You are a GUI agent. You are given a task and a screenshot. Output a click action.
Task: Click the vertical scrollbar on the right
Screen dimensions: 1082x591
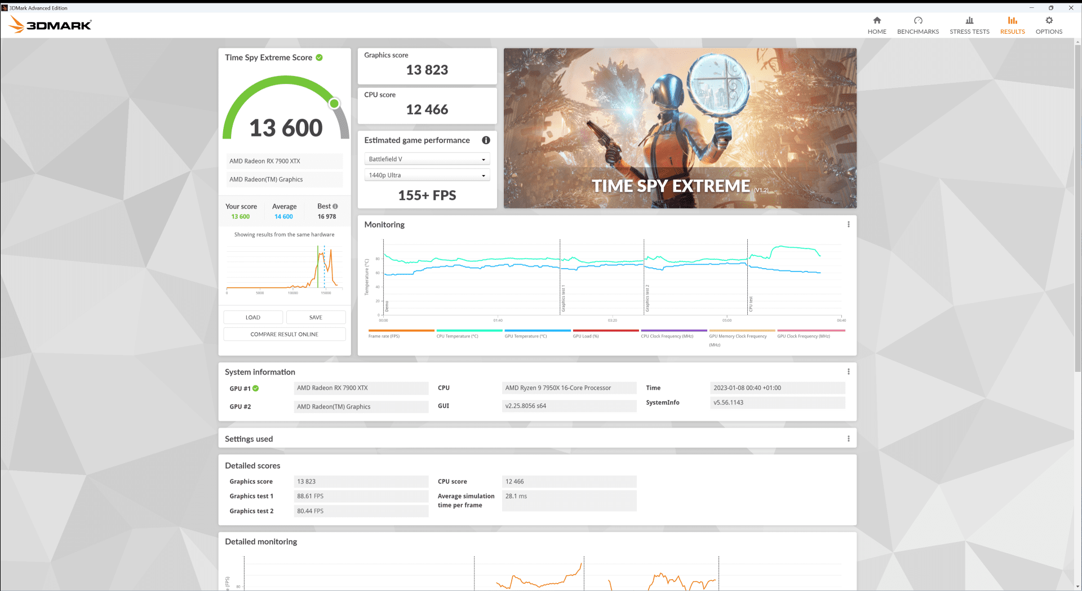(1077, 208)
